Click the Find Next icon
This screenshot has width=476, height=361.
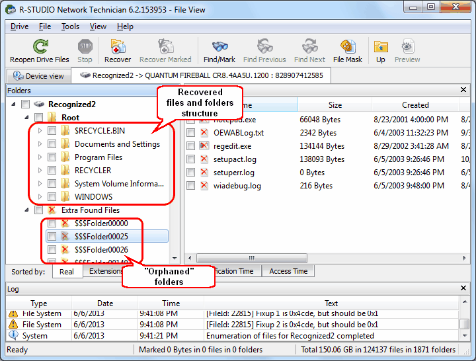pos(309,46)
